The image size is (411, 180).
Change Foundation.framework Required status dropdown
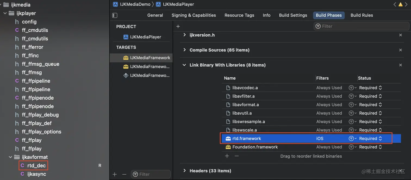pos(370,147)
